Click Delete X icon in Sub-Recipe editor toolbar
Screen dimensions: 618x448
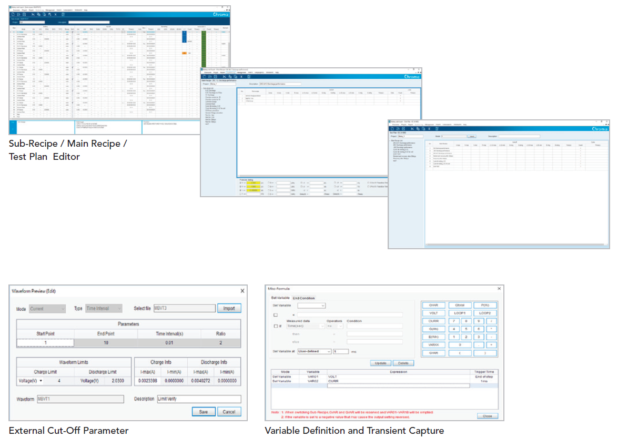56,14
